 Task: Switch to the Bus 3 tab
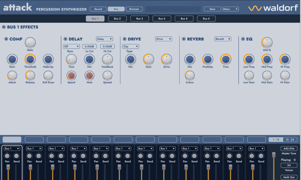pyautogui.click(x=140, y=19)
